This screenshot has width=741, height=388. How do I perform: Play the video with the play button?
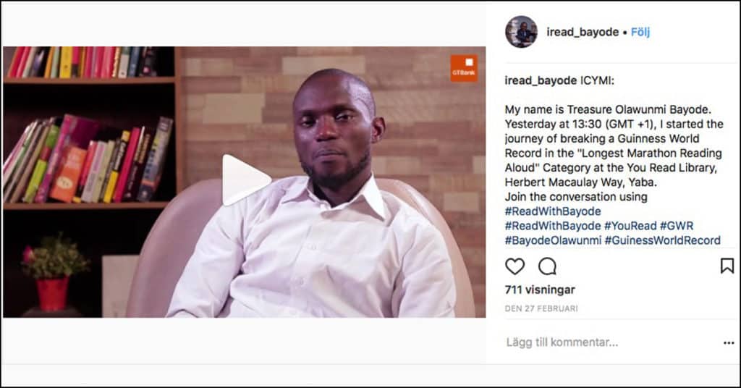coord(245,180)
